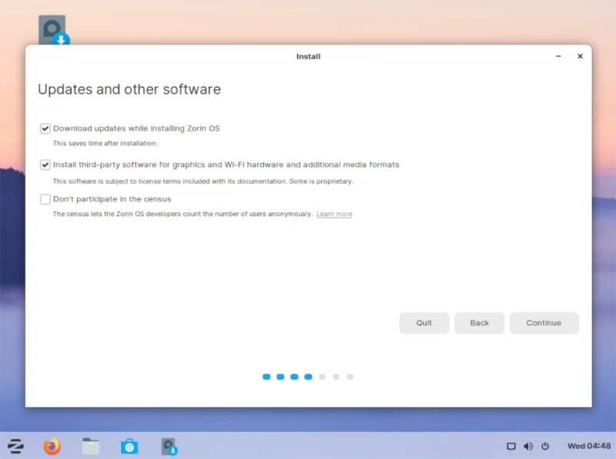Uncheck Install third-party software checkbox
The image size is (616, 459).
pyautogui.click(x=45, y=165)
